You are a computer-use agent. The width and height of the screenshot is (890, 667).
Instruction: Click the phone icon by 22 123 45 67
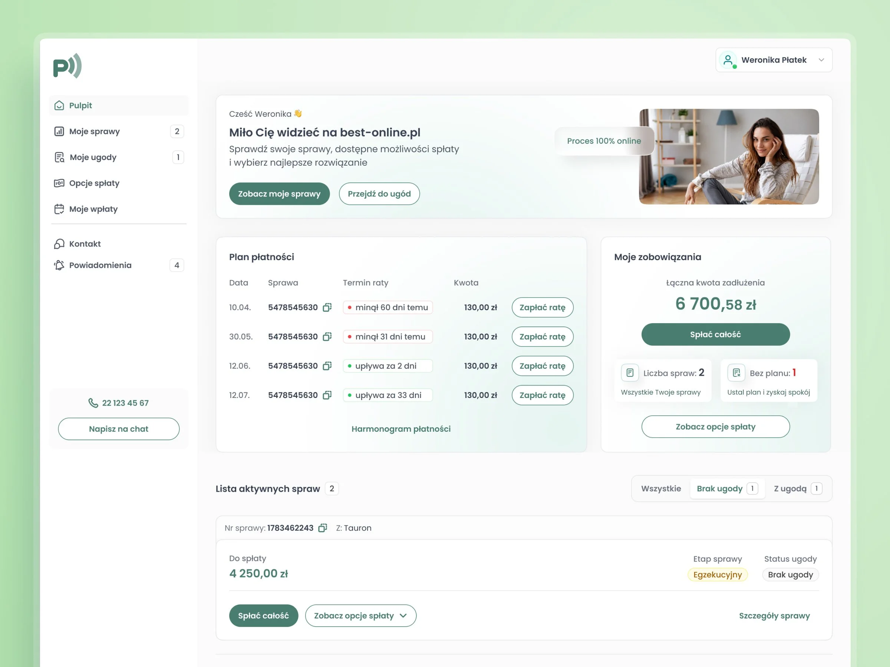tap(93, 403)
